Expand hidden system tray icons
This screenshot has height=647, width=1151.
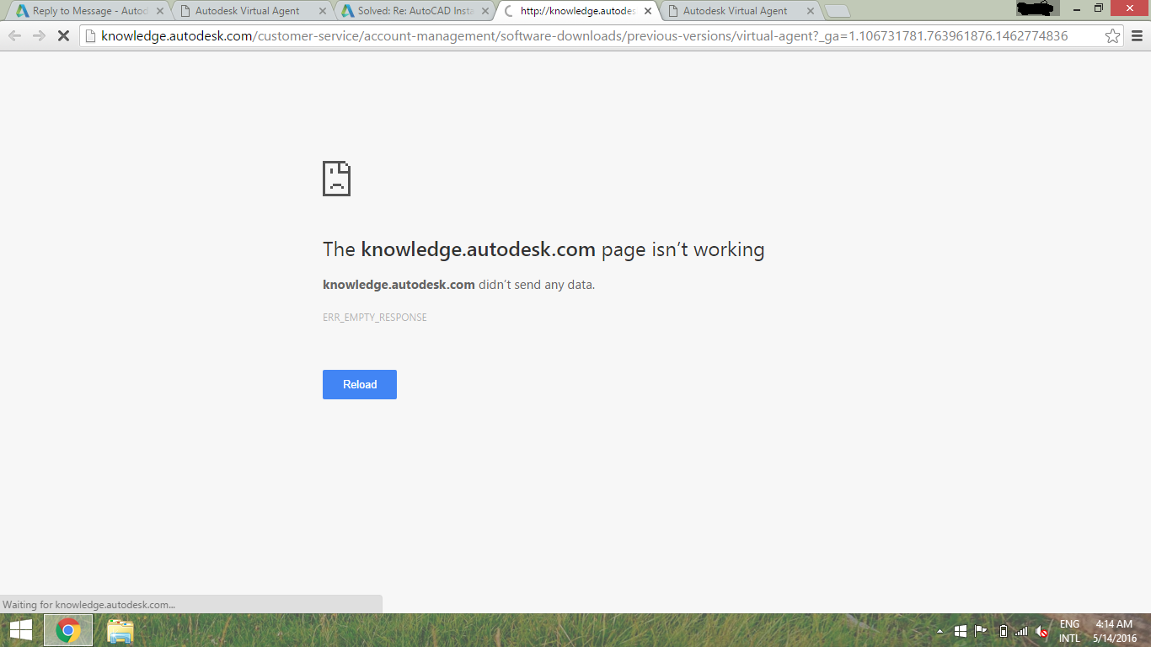click(940, 630)
